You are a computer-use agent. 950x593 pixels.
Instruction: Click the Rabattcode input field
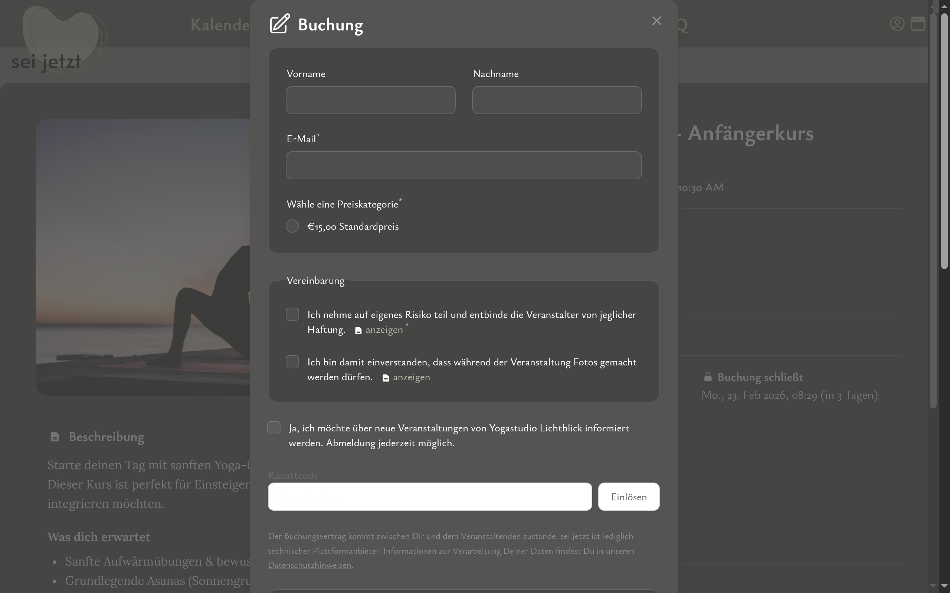pyautogui.click(x=429, y=497)
